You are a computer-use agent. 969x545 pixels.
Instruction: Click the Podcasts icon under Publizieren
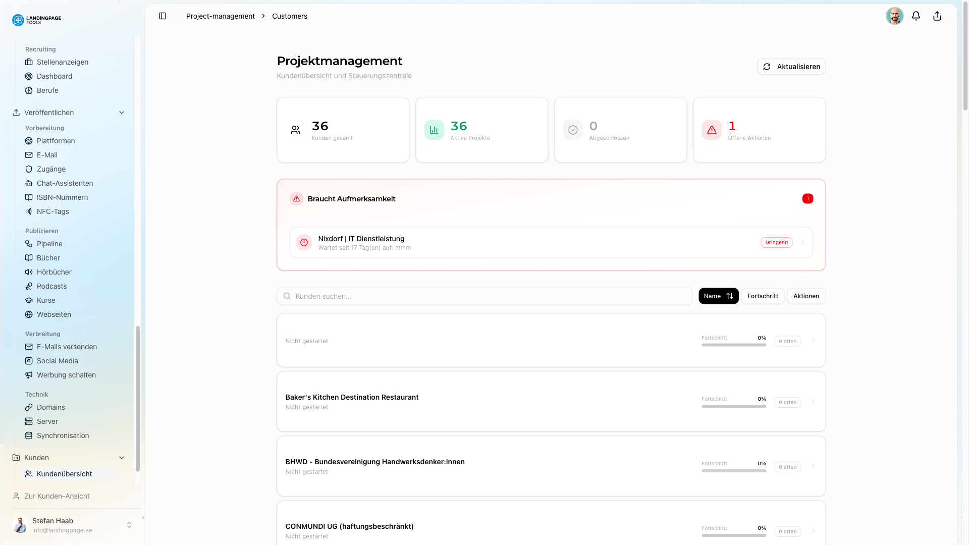point(29,286)
